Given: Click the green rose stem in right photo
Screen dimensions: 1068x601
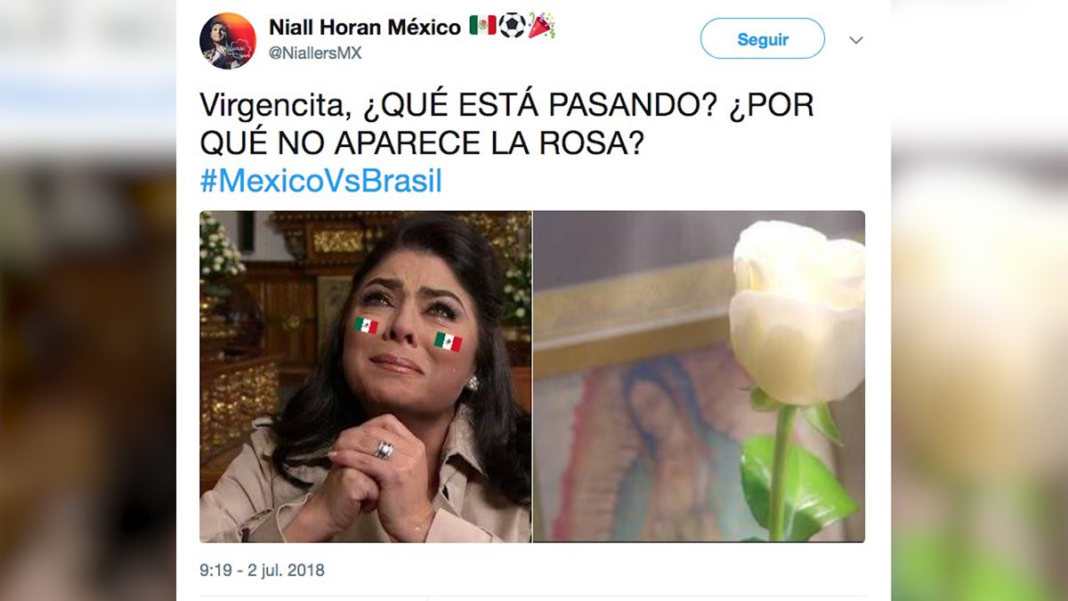Looking at the screenshot, I should 781,472.
